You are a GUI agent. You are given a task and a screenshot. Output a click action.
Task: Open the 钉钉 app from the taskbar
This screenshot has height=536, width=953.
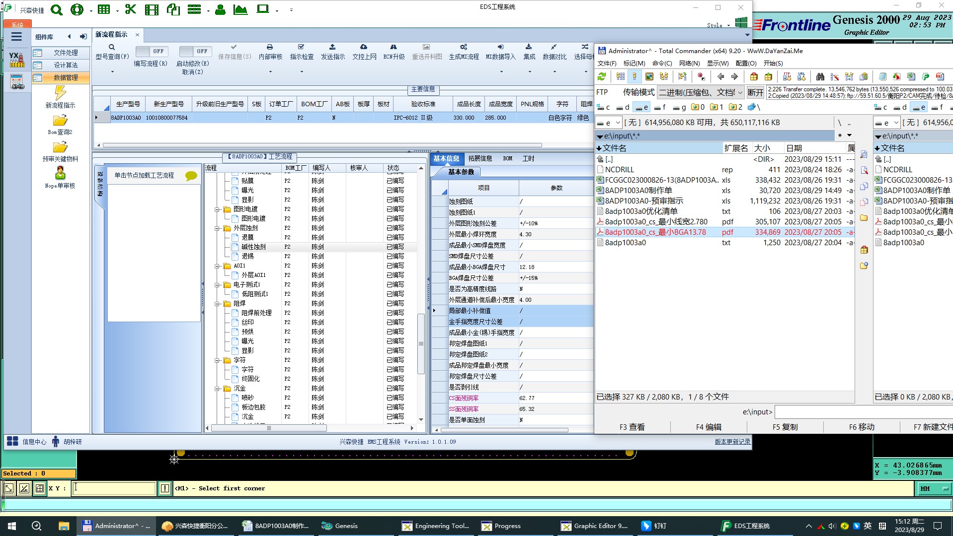click(x=654, y=526)
